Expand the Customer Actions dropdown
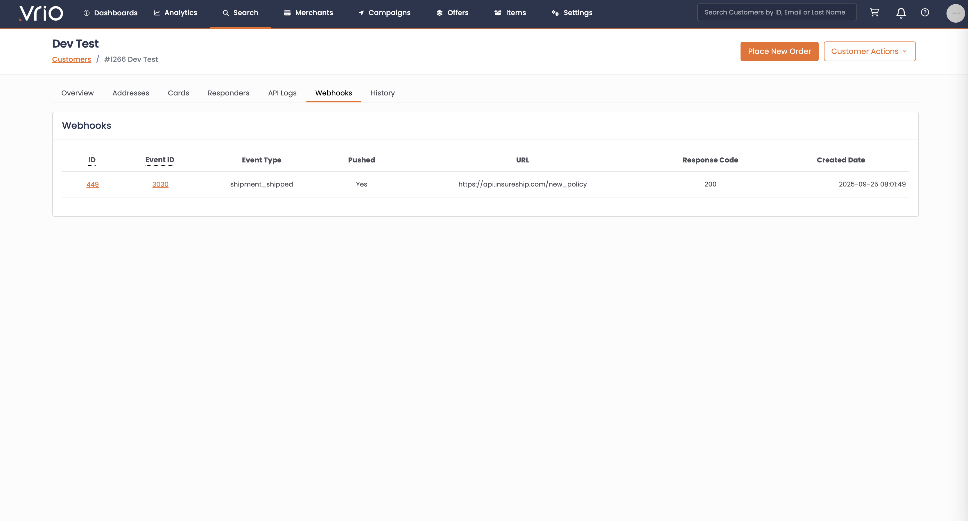The width and height of the screenshot is (968, 521). (x=870, y=51)
